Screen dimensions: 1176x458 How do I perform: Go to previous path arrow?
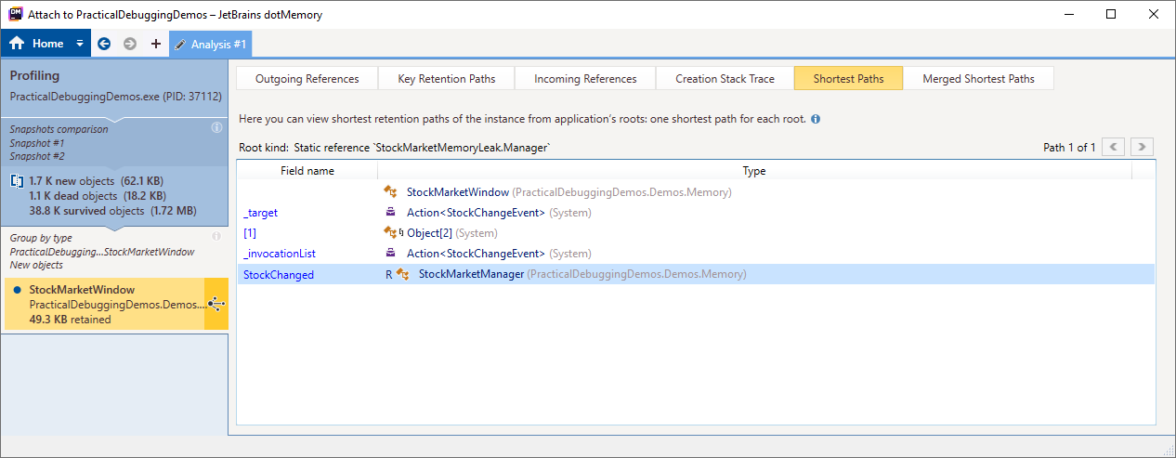[x=1114, y=147]
